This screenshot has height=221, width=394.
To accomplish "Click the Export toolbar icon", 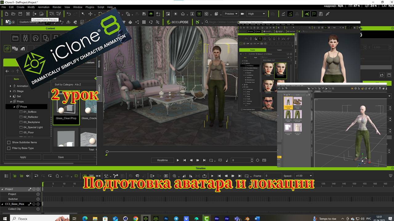I will click(35, 14).
